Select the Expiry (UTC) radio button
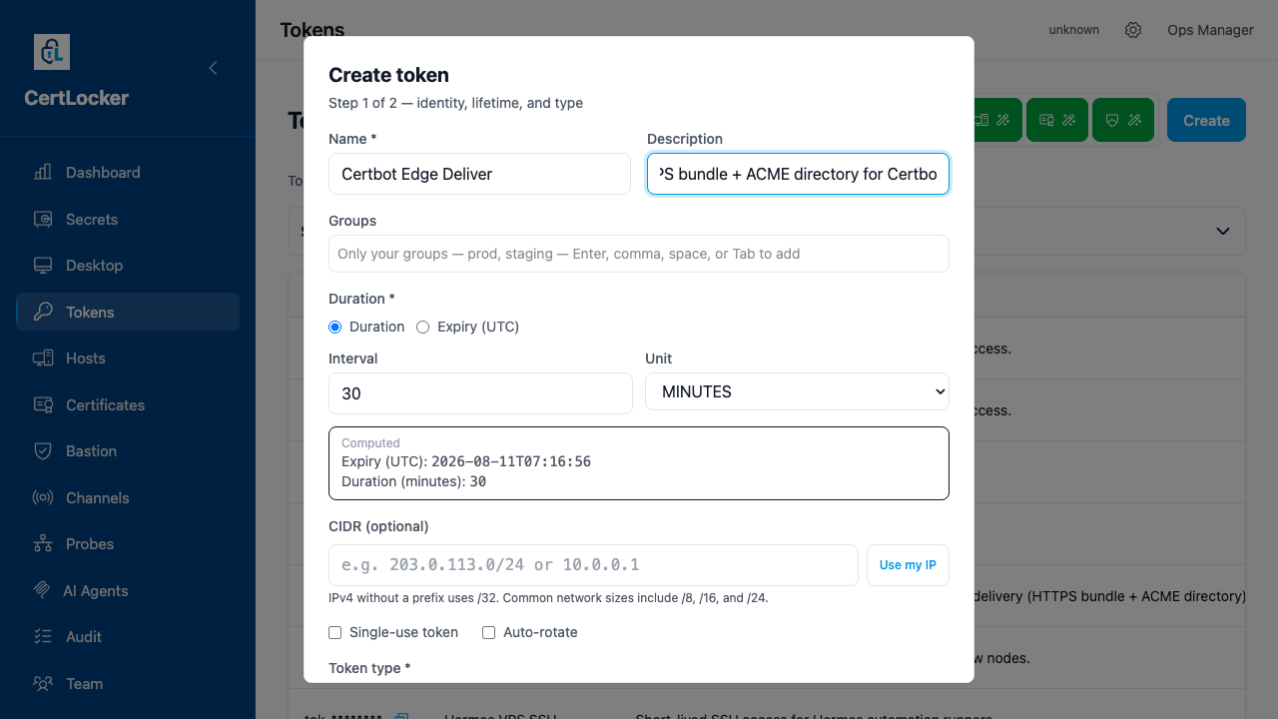Viewport: 1278px width, 719px height. (422, 327)
